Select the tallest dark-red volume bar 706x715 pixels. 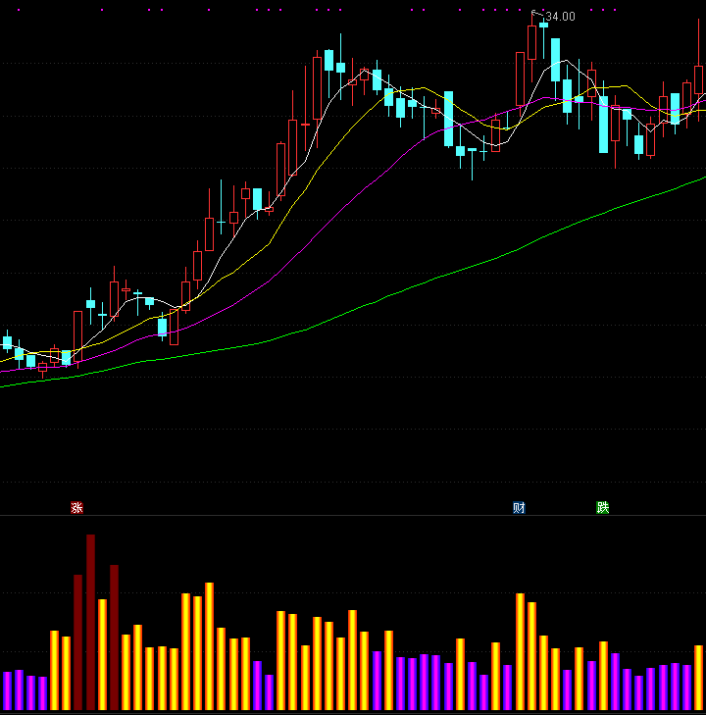tap(90, 623)
